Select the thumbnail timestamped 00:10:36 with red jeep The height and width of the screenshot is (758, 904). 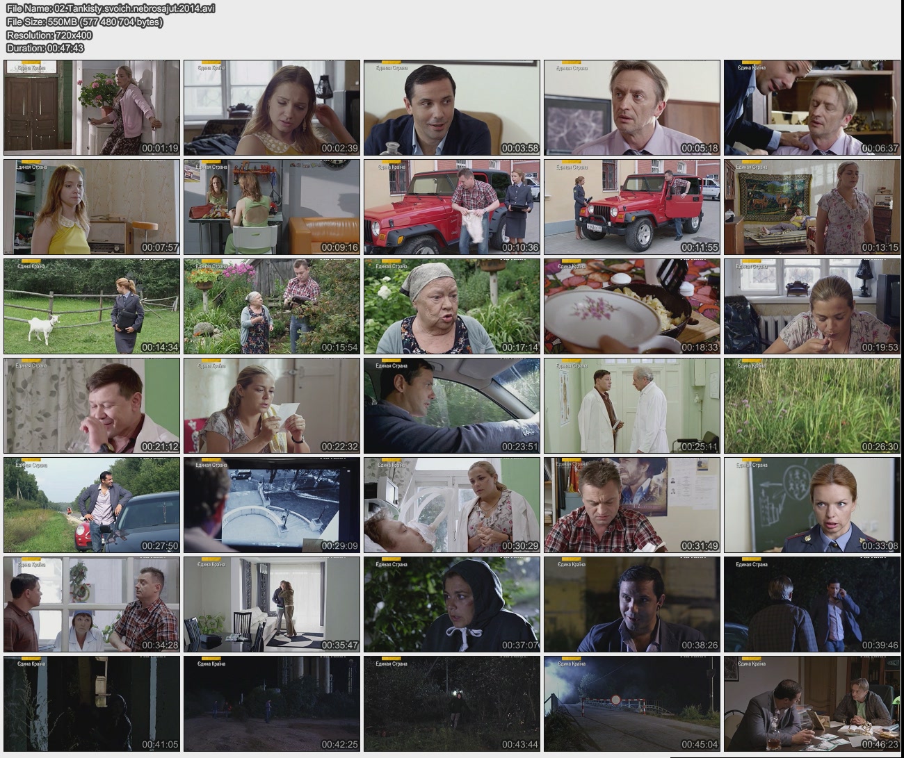tap(452, 207)
